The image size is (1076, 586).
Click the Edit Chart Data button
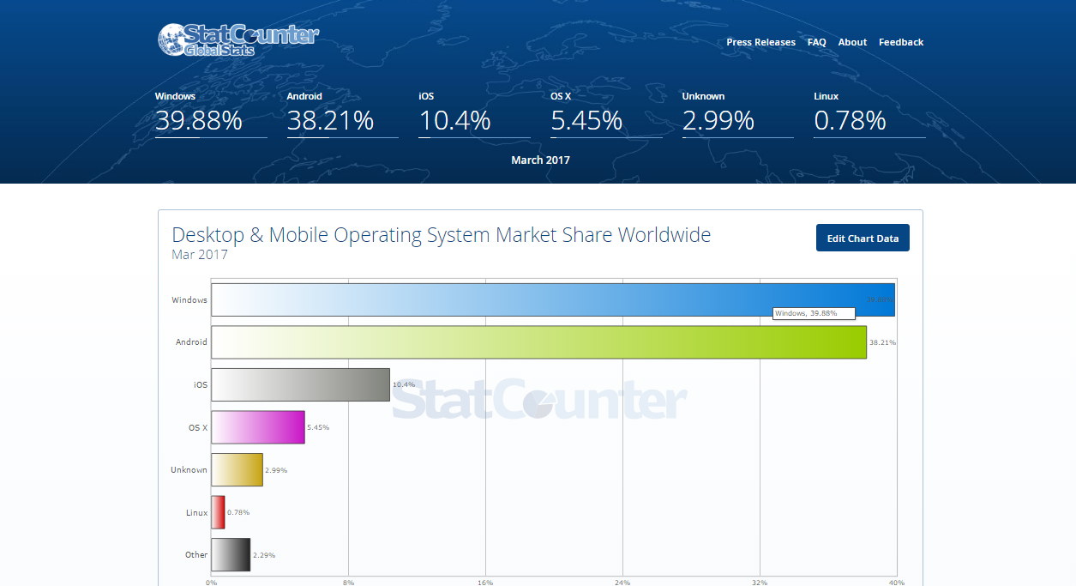pyautogui.click(x=863, y=239)
